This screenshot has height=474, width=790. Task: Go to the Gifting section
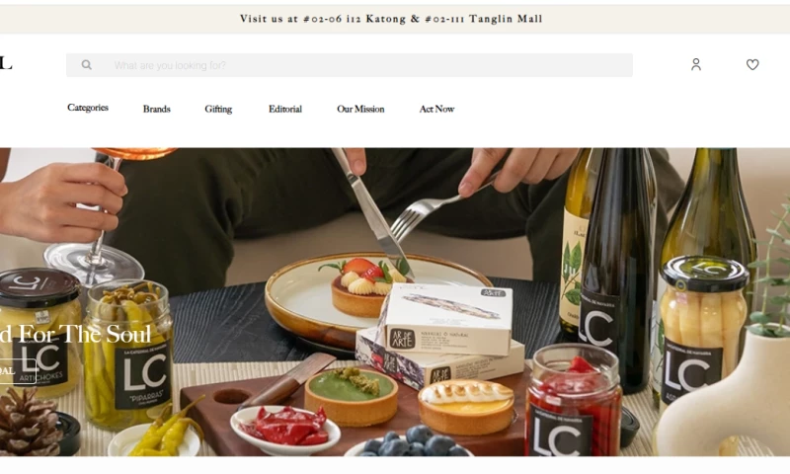218,109
